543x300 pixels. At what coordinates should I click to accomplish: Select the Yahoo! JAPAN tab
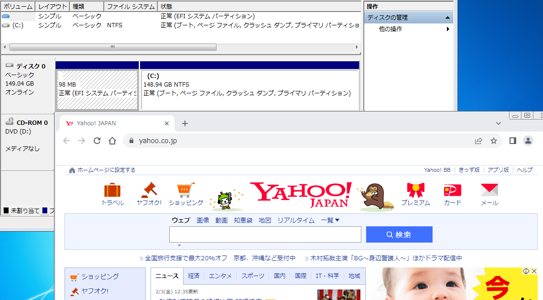(x=117, y=123)
